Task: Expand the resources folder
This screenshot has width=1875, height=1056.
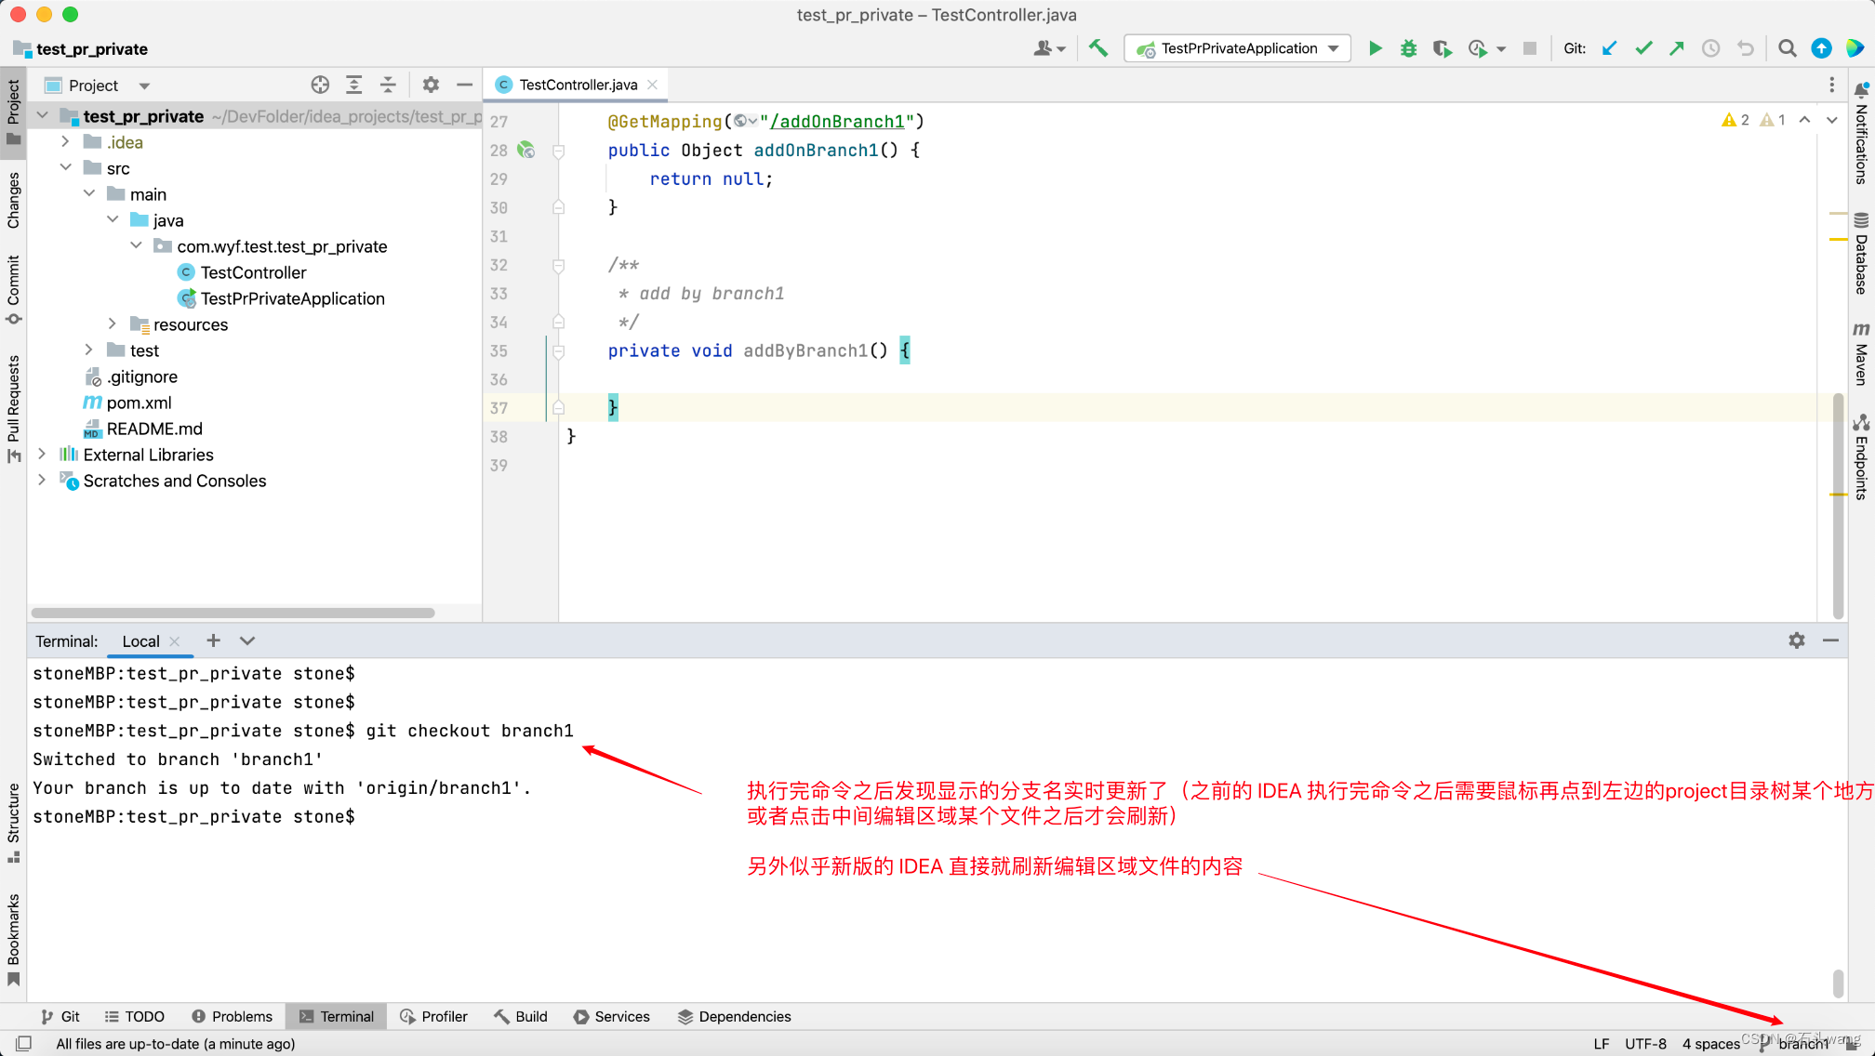Action: 113,323
